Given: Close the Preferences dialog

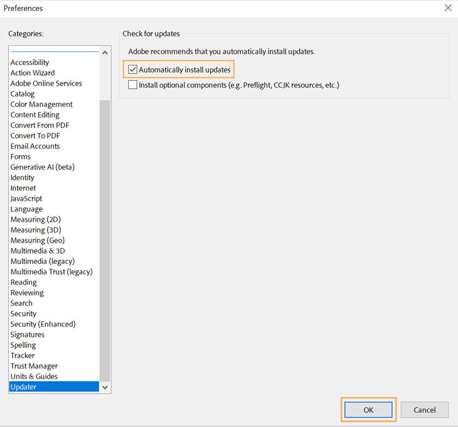Looking at the screenshot, I should pyautogui.click(x=449, y=8).
